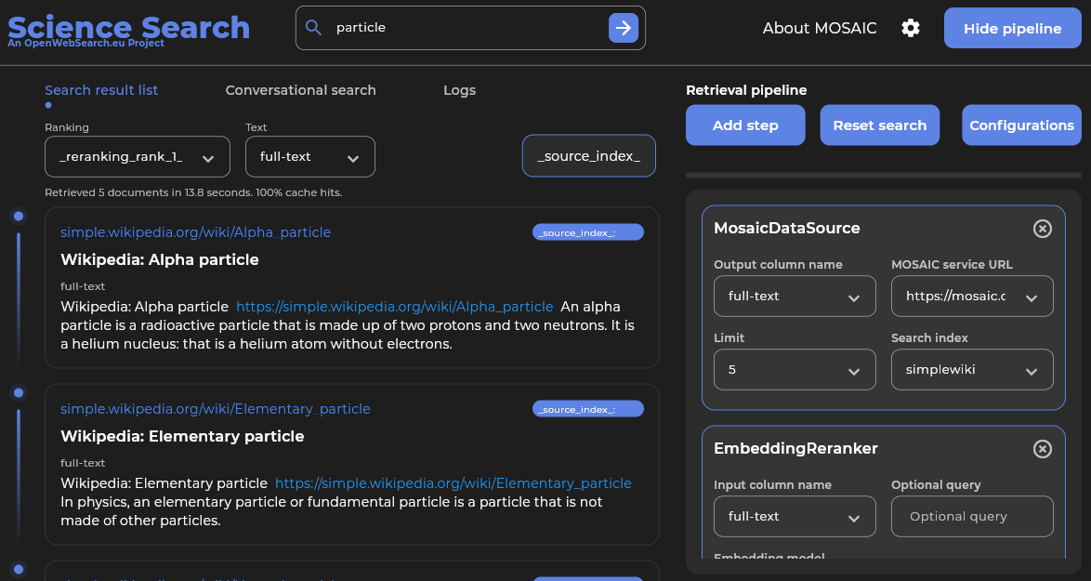Remove the MosaicDataSource step
The image size is (1091, 581).
tap(1042, 229)
